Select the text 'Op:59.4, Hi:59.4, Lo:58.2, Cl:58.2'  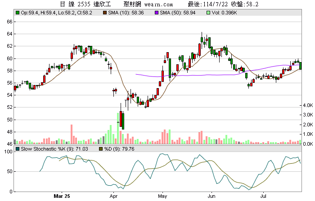coord(56,13)
